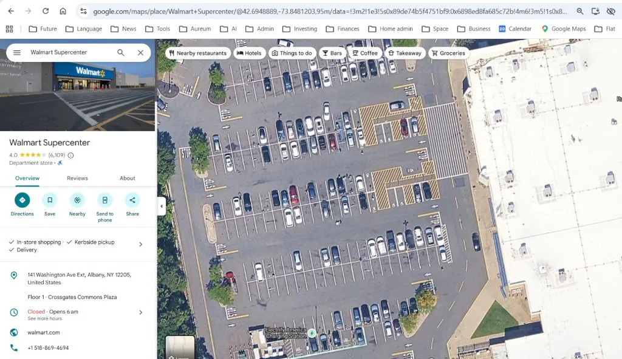Click the crossed-out eye icon in address bar
The width and height of the screenshot is (622, 359).
point(611,11)
